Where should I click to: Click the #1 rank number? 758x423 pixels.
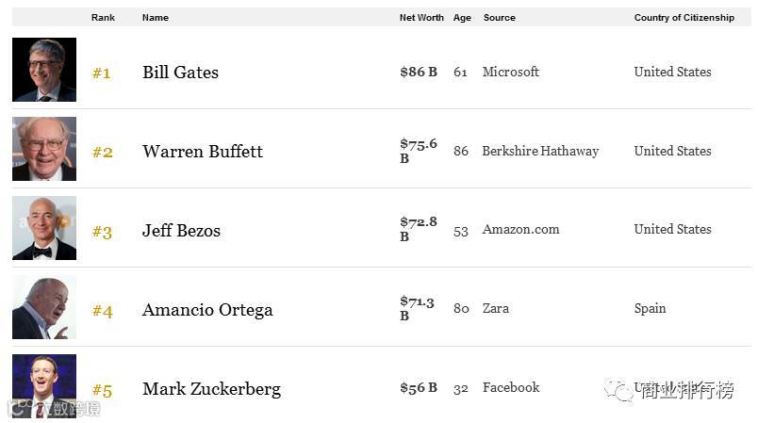[x=101, y=73]
